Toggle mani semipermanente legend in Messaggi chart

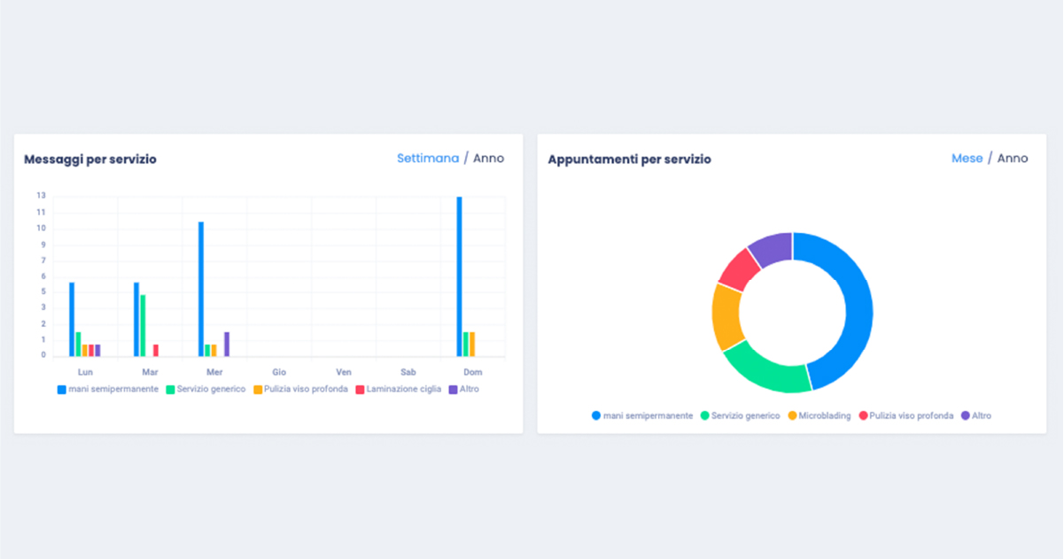(x=108, y=389)
